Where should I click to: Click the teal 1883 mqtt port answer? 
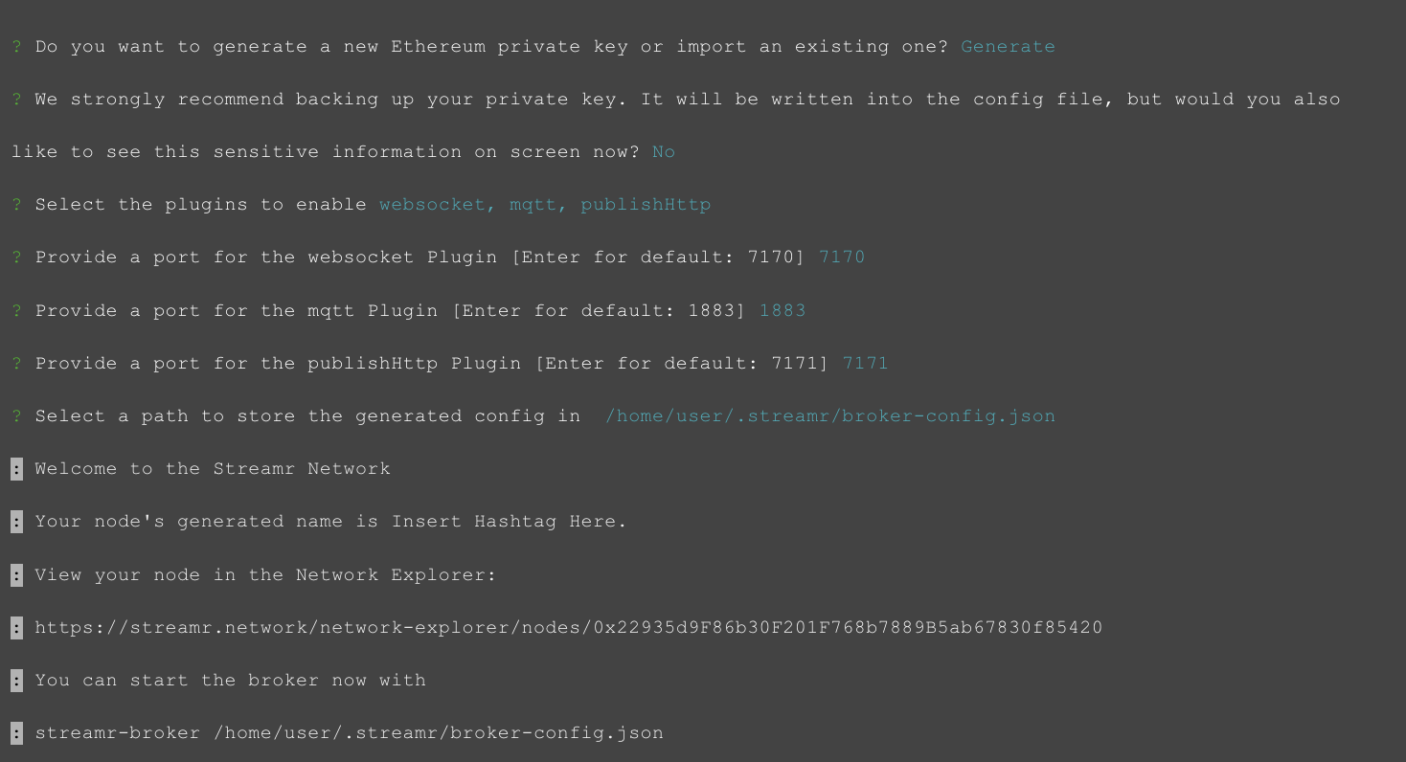pos(782,311)
